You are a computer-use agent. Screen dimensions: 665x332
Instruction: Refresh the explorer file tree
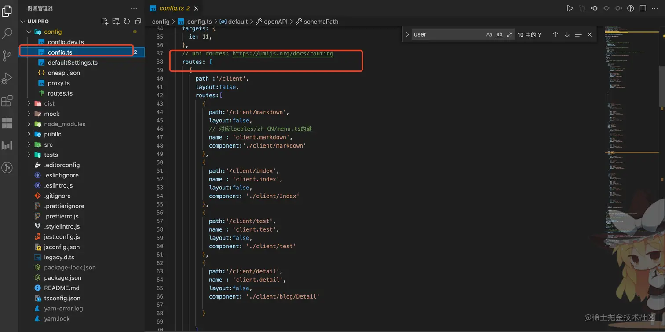(127, 22)
